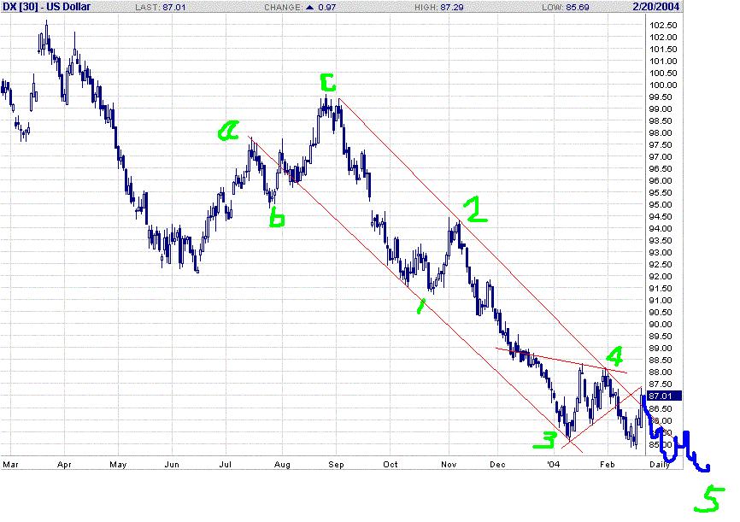The height and width of the screenshot is (522, 740).
Task: Click the 89.50 price axis label
Action: [x=661, y=336]
